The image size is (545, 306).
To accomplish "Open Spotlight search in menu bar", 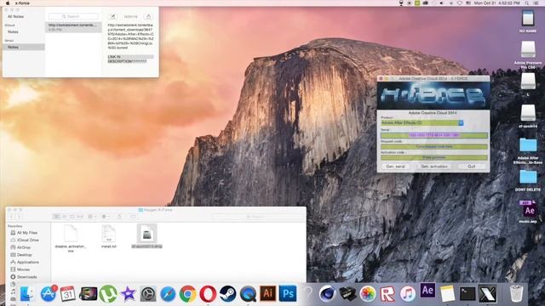I will 527,3.
